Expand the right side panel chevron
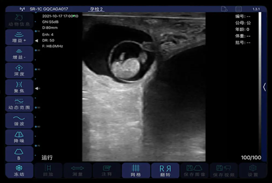272x183 pixels. pos(264,87)
